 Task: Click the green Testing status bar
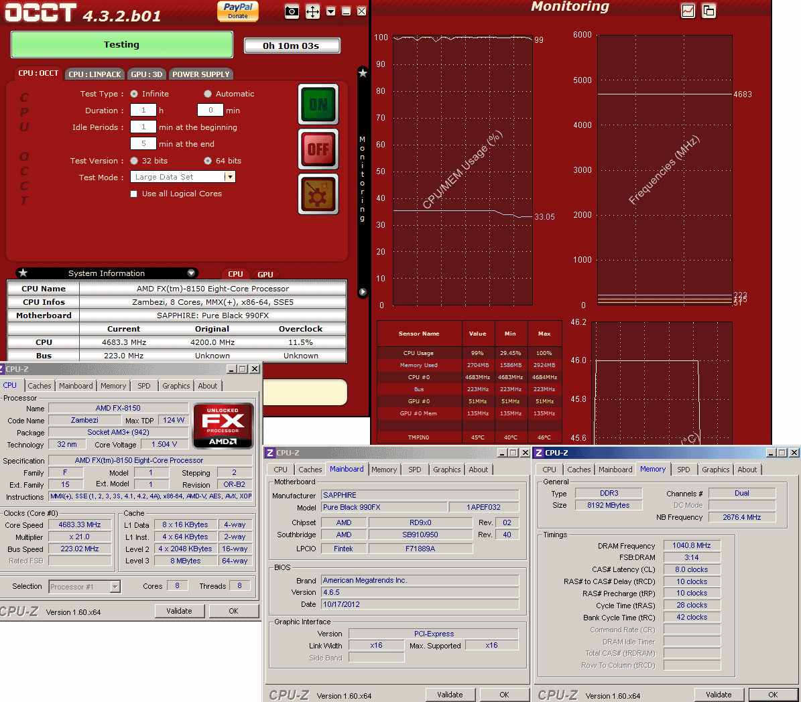click(x=121, y=45)
